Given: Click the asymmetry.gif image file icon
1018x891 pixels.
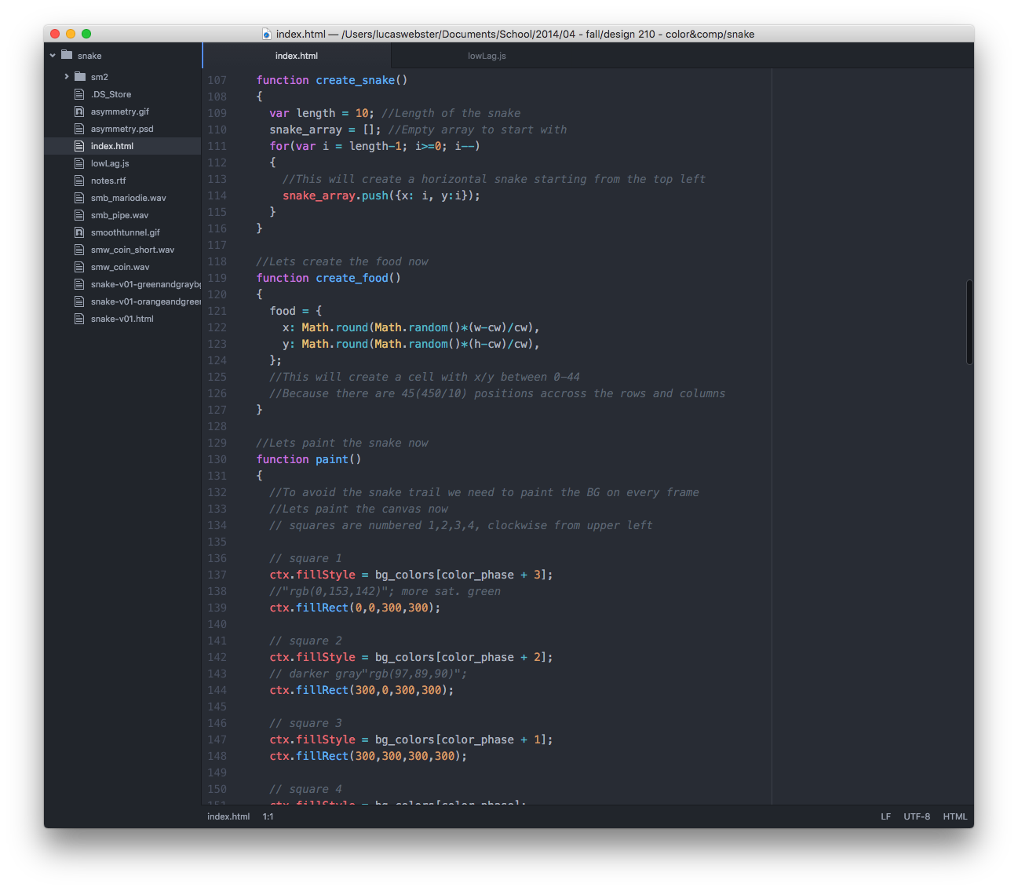Looking at the screenshot, I should coord(79,111).
